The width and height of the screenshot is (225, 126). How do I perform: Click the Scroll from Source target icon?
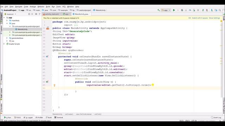(x=29, y=14)
